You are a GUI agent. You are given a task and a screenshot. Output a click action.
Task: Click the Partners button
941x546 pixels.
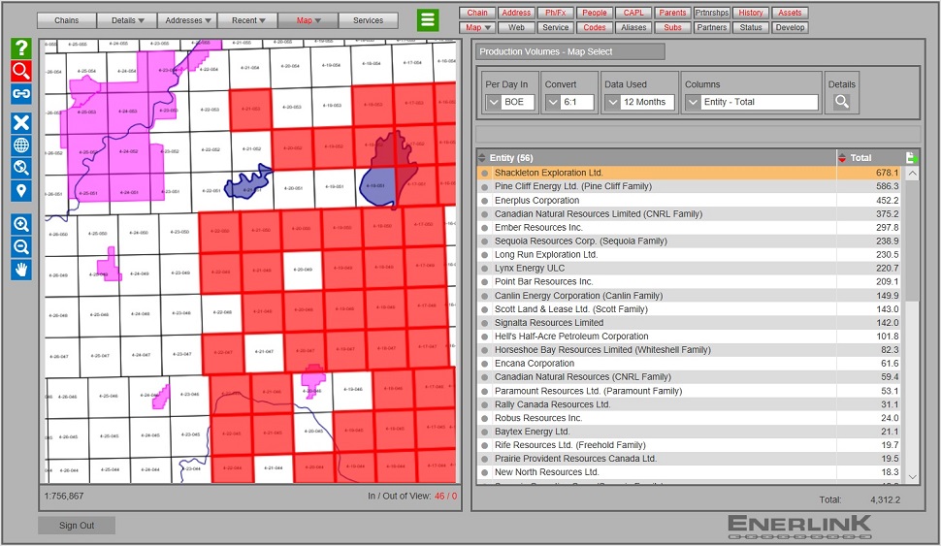point(712,27)
